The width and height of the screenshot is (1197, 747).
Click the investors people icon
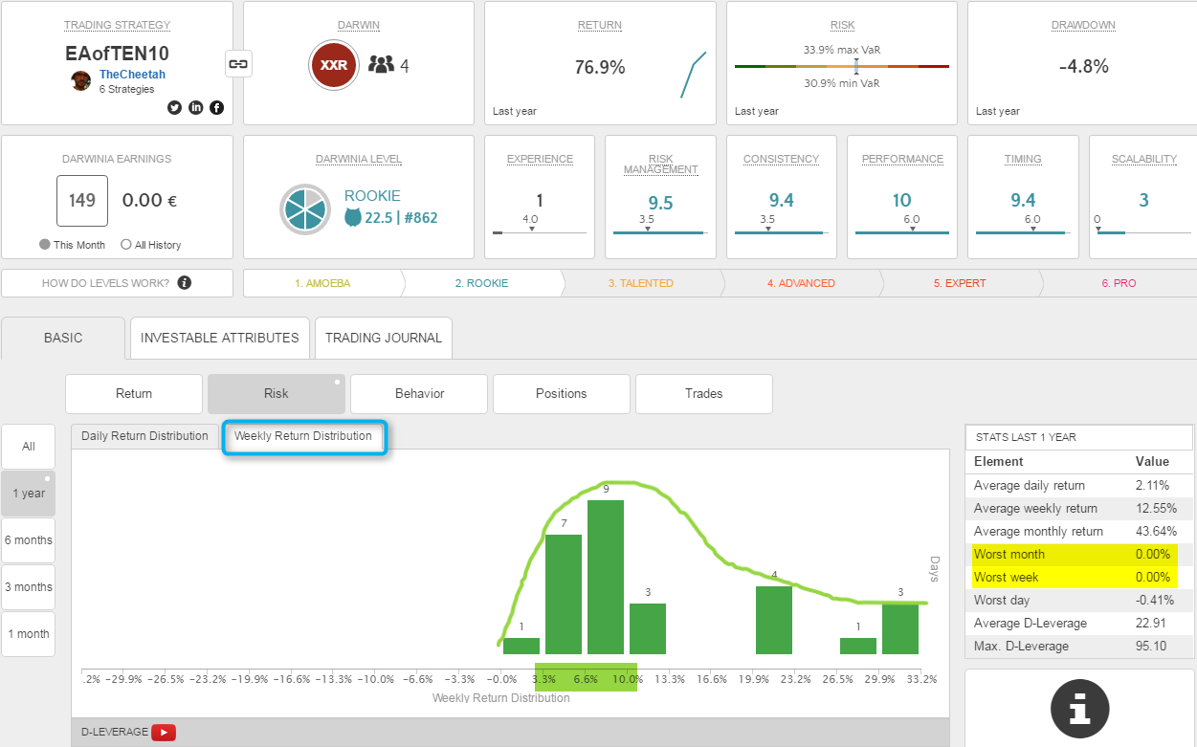[381, 65]
